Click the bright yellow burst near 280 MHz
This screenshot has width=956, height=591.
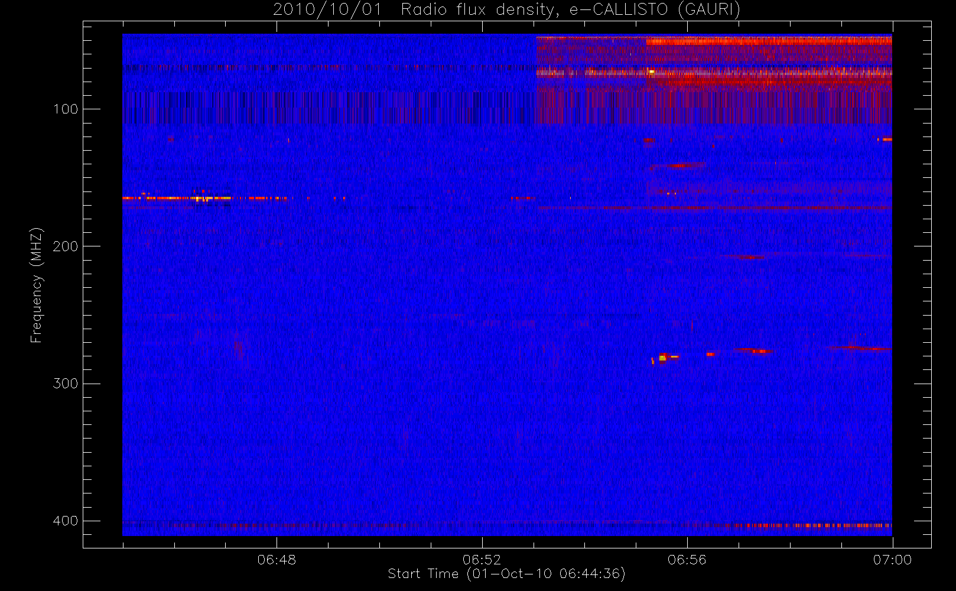662,358
